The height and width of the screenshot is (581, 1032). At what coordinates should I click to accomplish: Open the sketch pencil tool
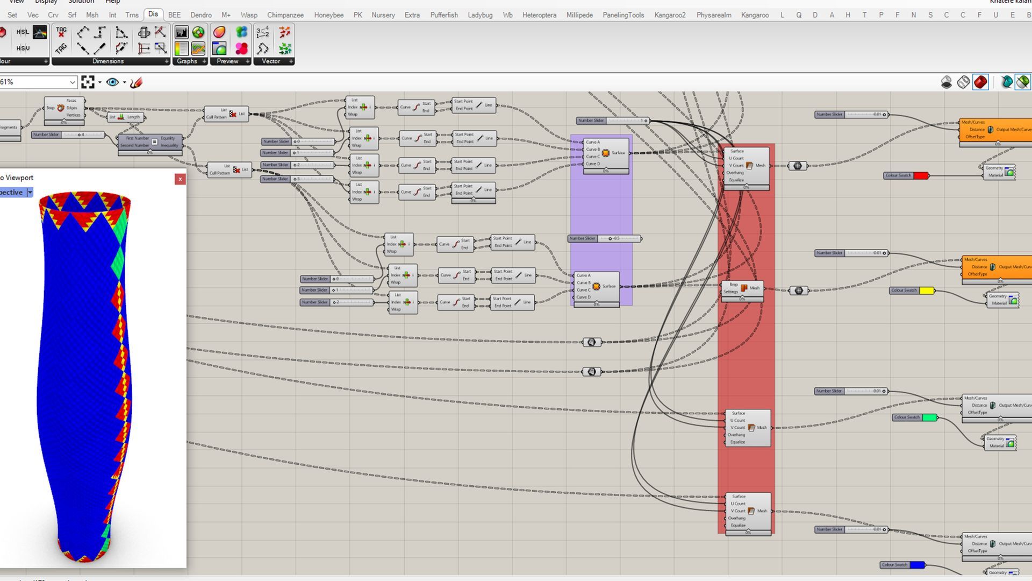click(x=137, y=82)
